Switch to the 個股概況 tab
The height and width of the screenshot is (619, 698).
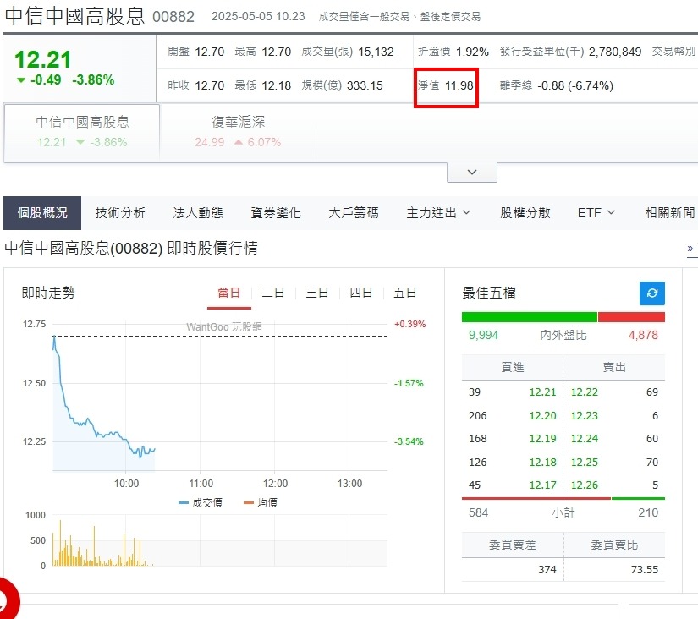click(x=42, y=213)
